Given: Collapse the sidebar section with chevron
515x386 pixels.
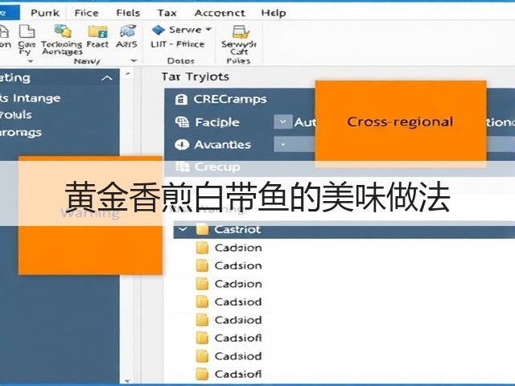Looking at the screenshot, I should coord(107,78).
